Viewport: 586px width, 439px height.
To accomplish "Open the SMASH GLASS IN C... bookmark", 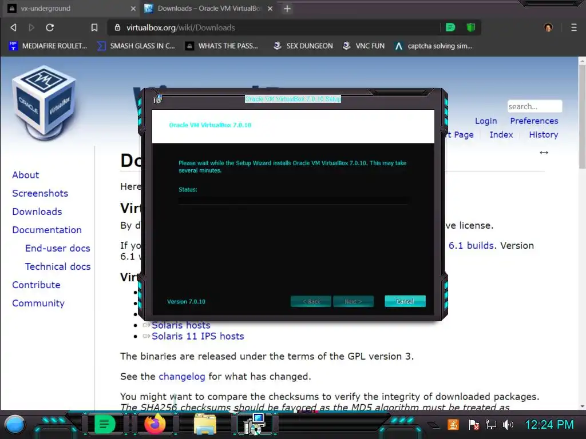I will (x=136, y=46).
